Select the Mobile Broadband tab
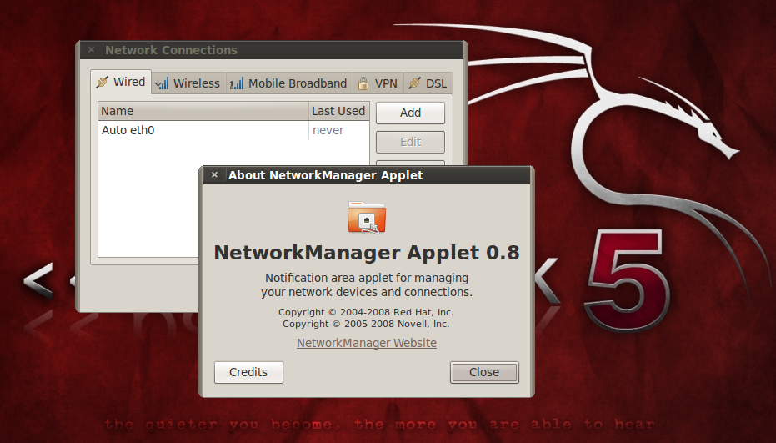The width and height of the screenshot is (776, 443). click(x=289, y=83)
